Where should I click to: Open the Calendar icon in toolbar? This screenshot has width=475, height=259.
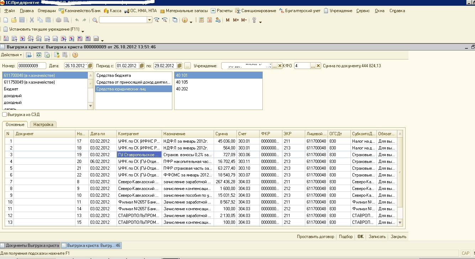tap(210, 20)
